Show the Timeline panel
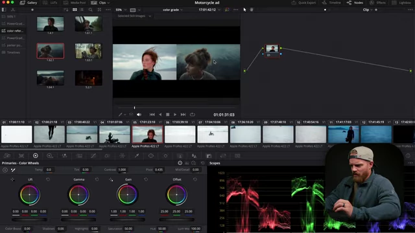The image size is (415, 233). click(x=331, y=3)
